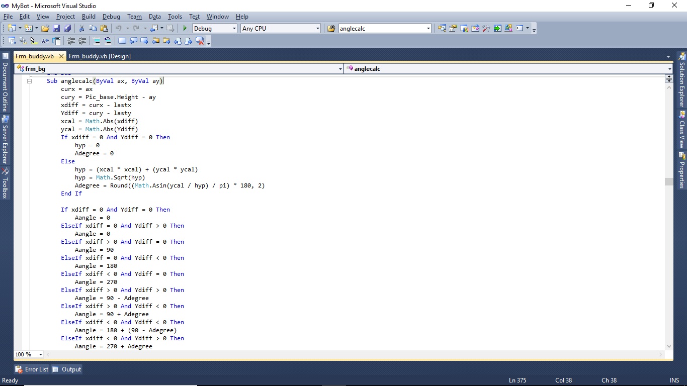Open the Toolbox side tab

coord(5,183)
